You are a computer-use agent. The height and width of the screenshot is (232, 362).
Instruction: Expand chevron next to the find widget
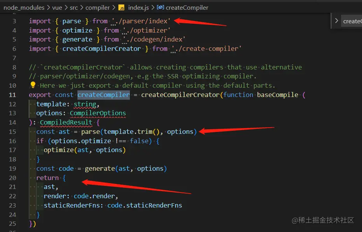coord(336,21)
